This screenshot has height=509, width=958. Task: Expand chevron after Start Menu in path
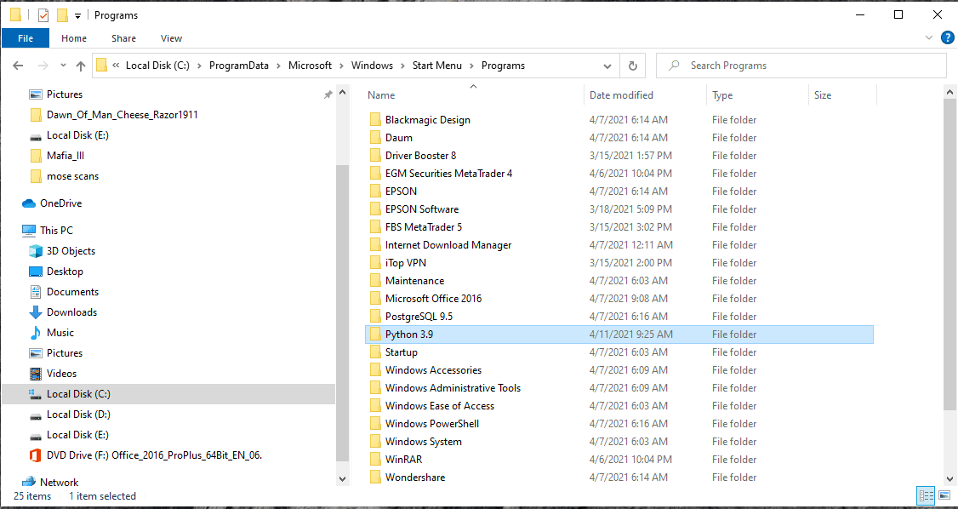(471, 66)
